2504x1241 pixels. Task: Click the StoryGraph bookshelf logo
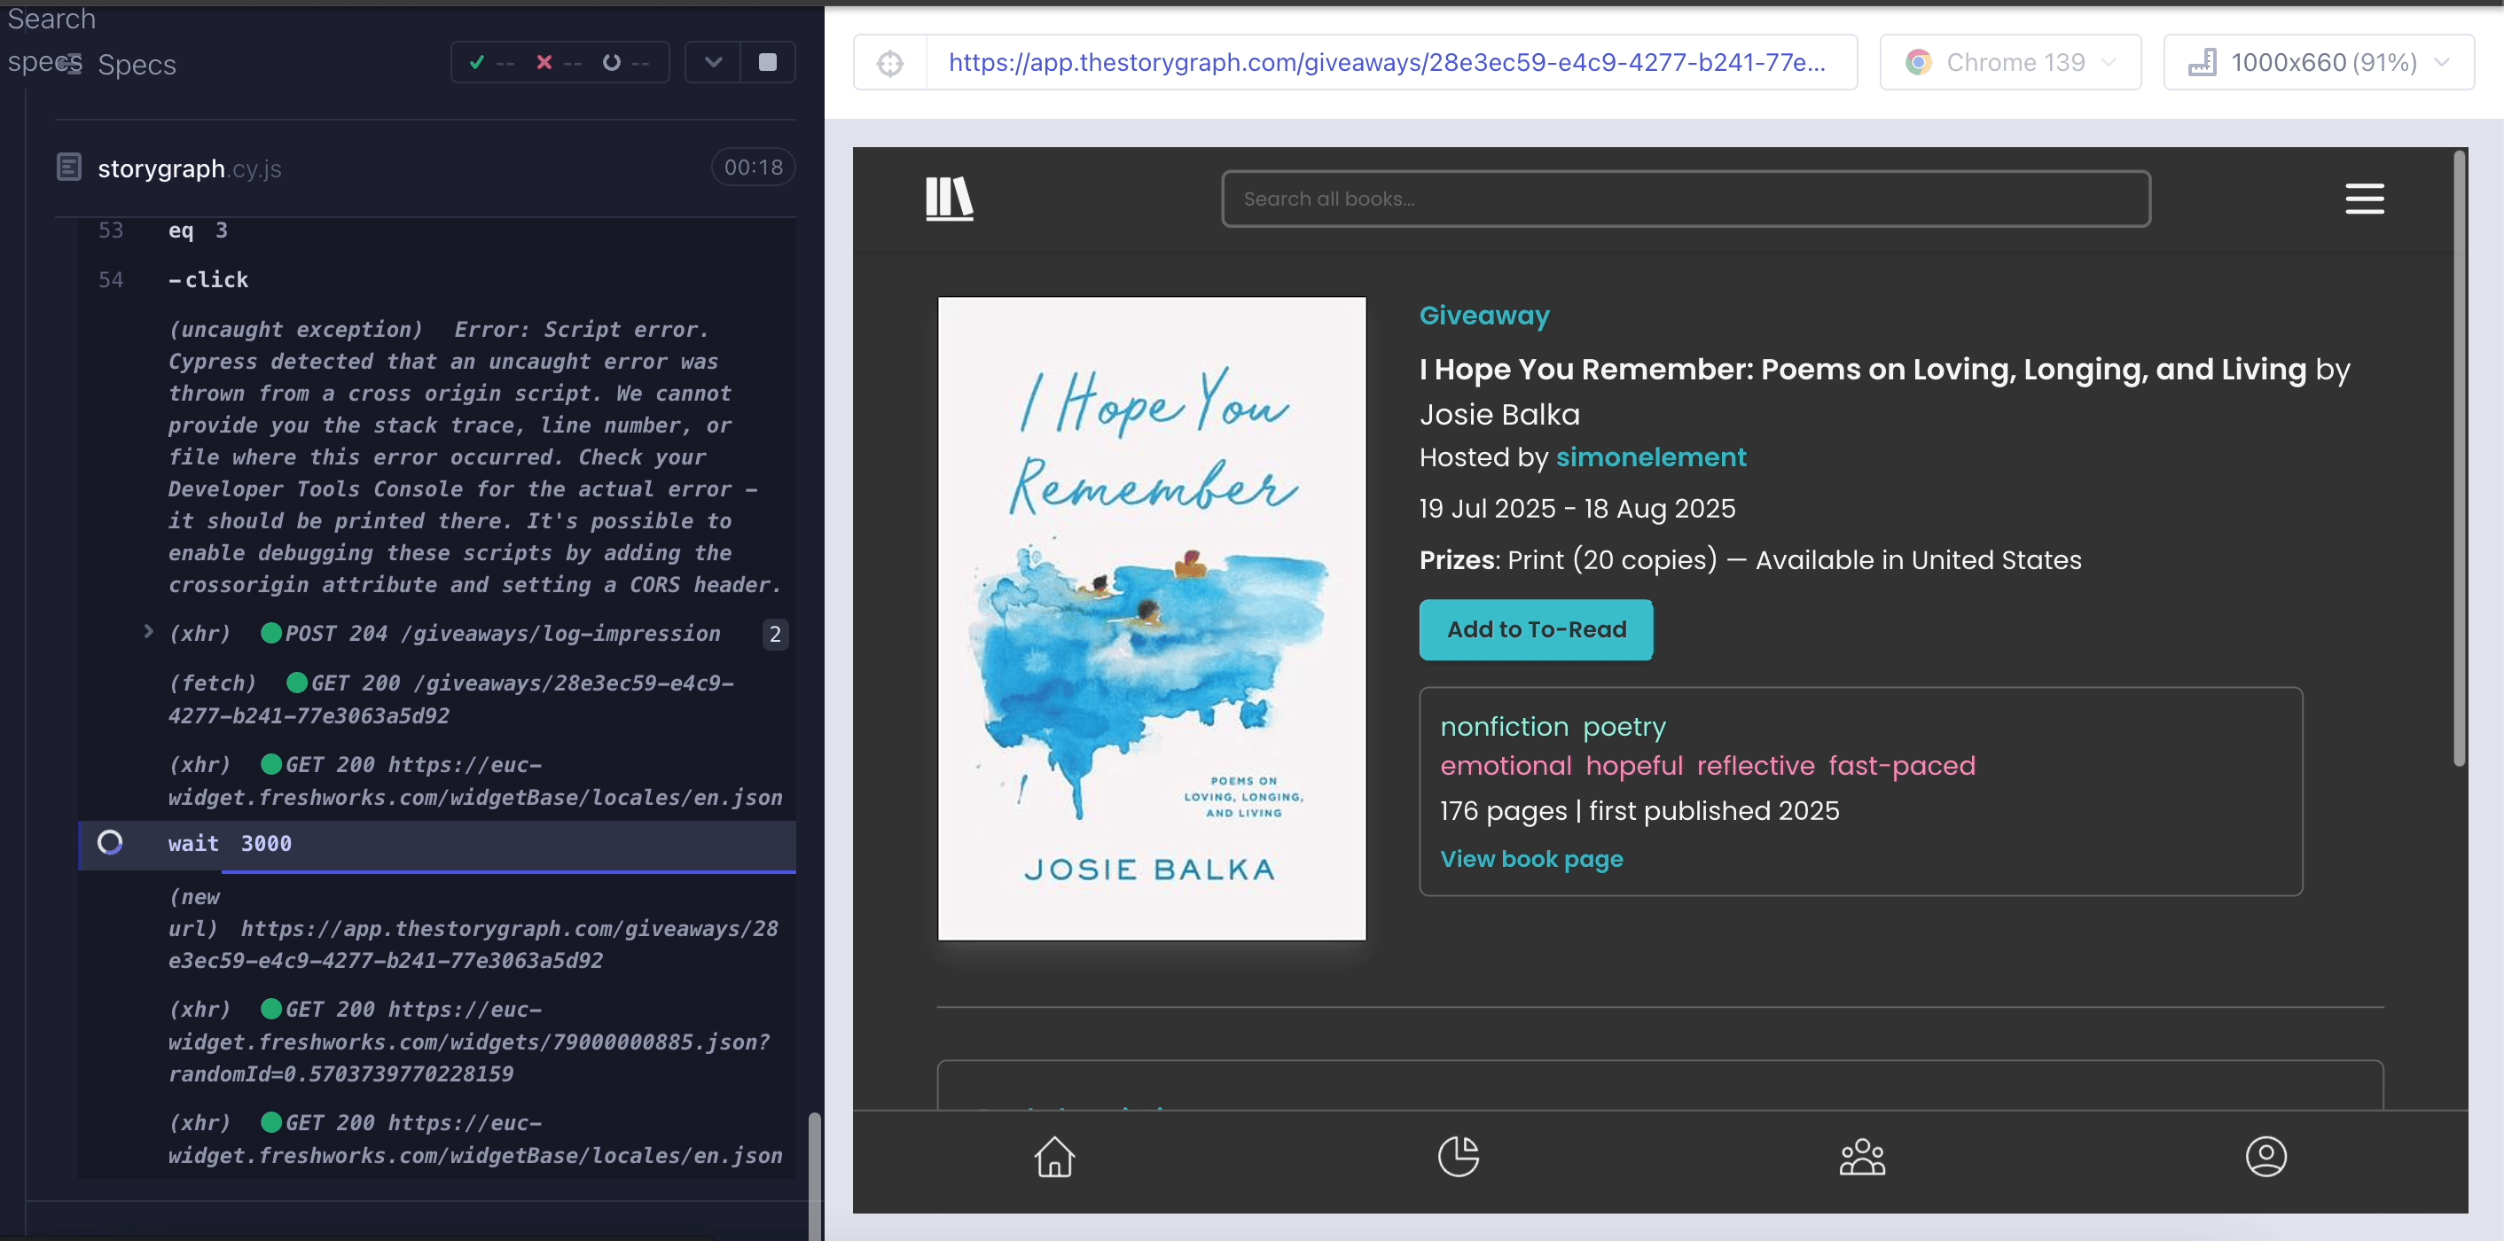pyautogui.click(x=949, y=199)
